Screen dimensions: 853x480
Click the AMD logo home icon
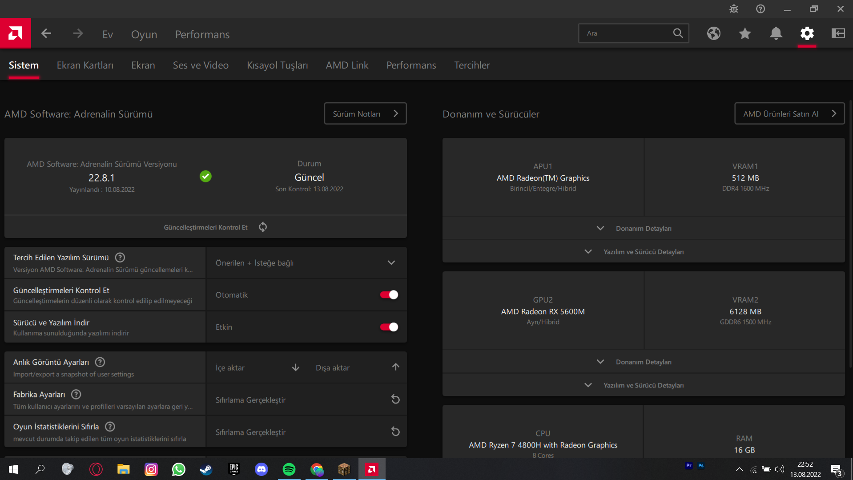[15, 33]
